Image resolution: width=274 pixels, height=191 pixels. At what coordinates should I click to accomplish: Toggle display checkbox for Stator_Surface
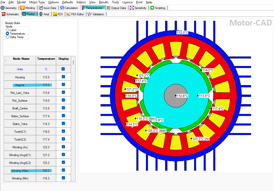tap(64, 116)
